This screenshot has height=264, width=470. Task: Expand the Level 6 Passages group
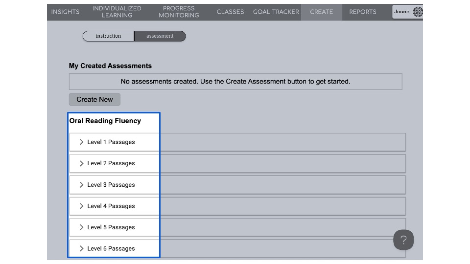[111, 248]
